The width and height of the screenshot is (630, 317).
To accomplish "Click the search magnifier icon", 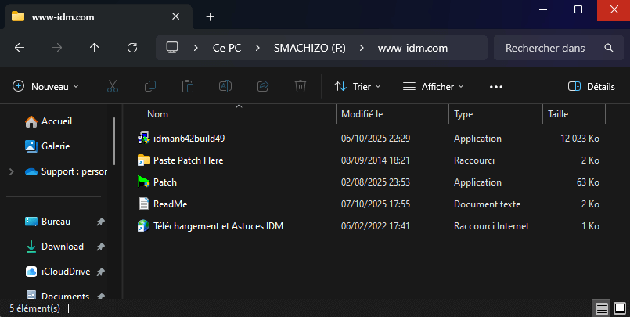I will pos(609,48).
